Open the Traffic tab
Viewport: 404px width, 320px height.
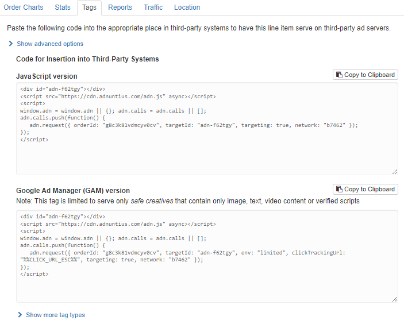tap(153, 7)
